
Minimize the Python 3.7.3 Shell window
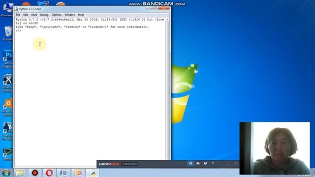pos(149,8)
